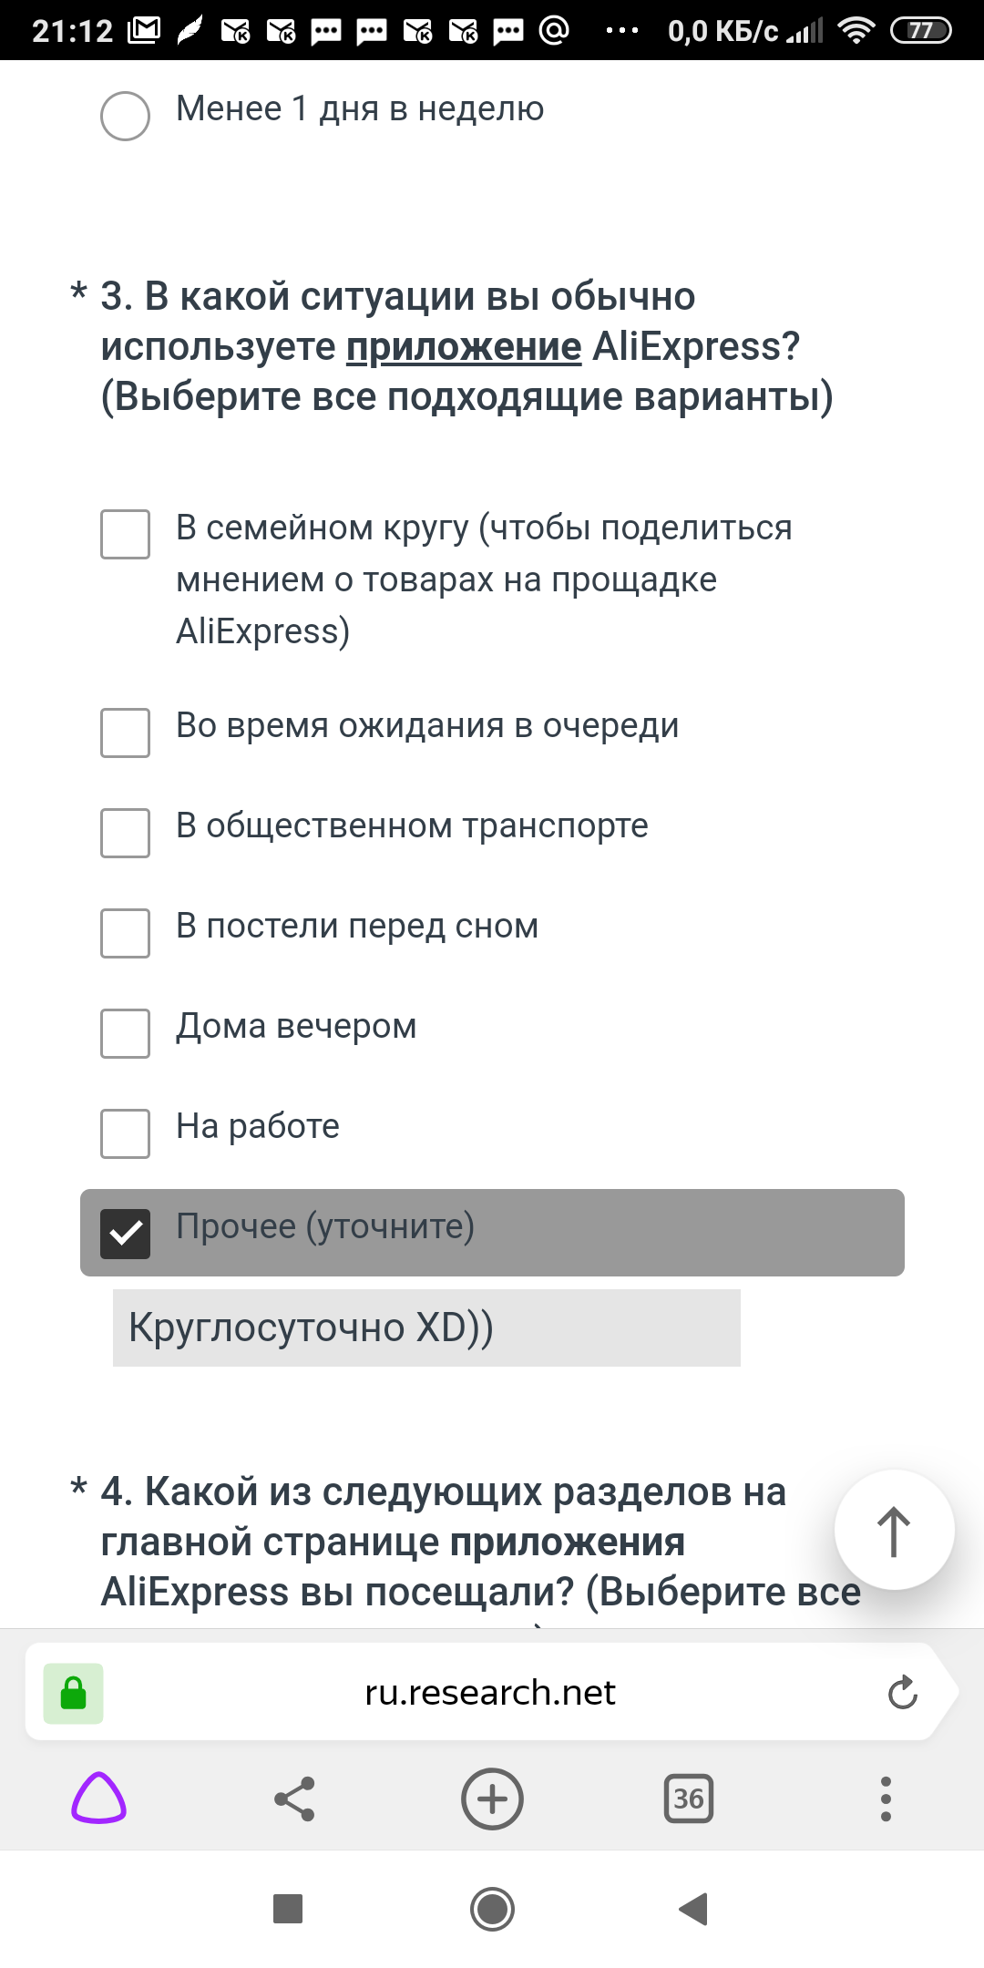Tap the Alice voice assistant icon
This screenshot has width=984, height=1968.
coord(98,1799)
